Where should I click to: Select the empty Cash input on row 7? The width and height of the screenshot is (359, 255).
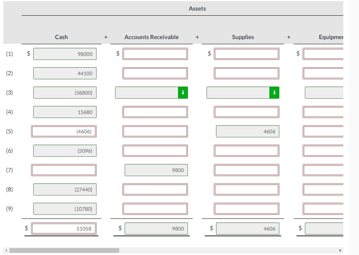pyautogui.click(x=64, y=170)
